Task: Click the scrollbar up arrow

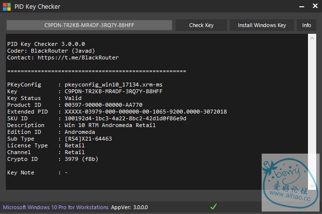Action: tap(312, 39)
